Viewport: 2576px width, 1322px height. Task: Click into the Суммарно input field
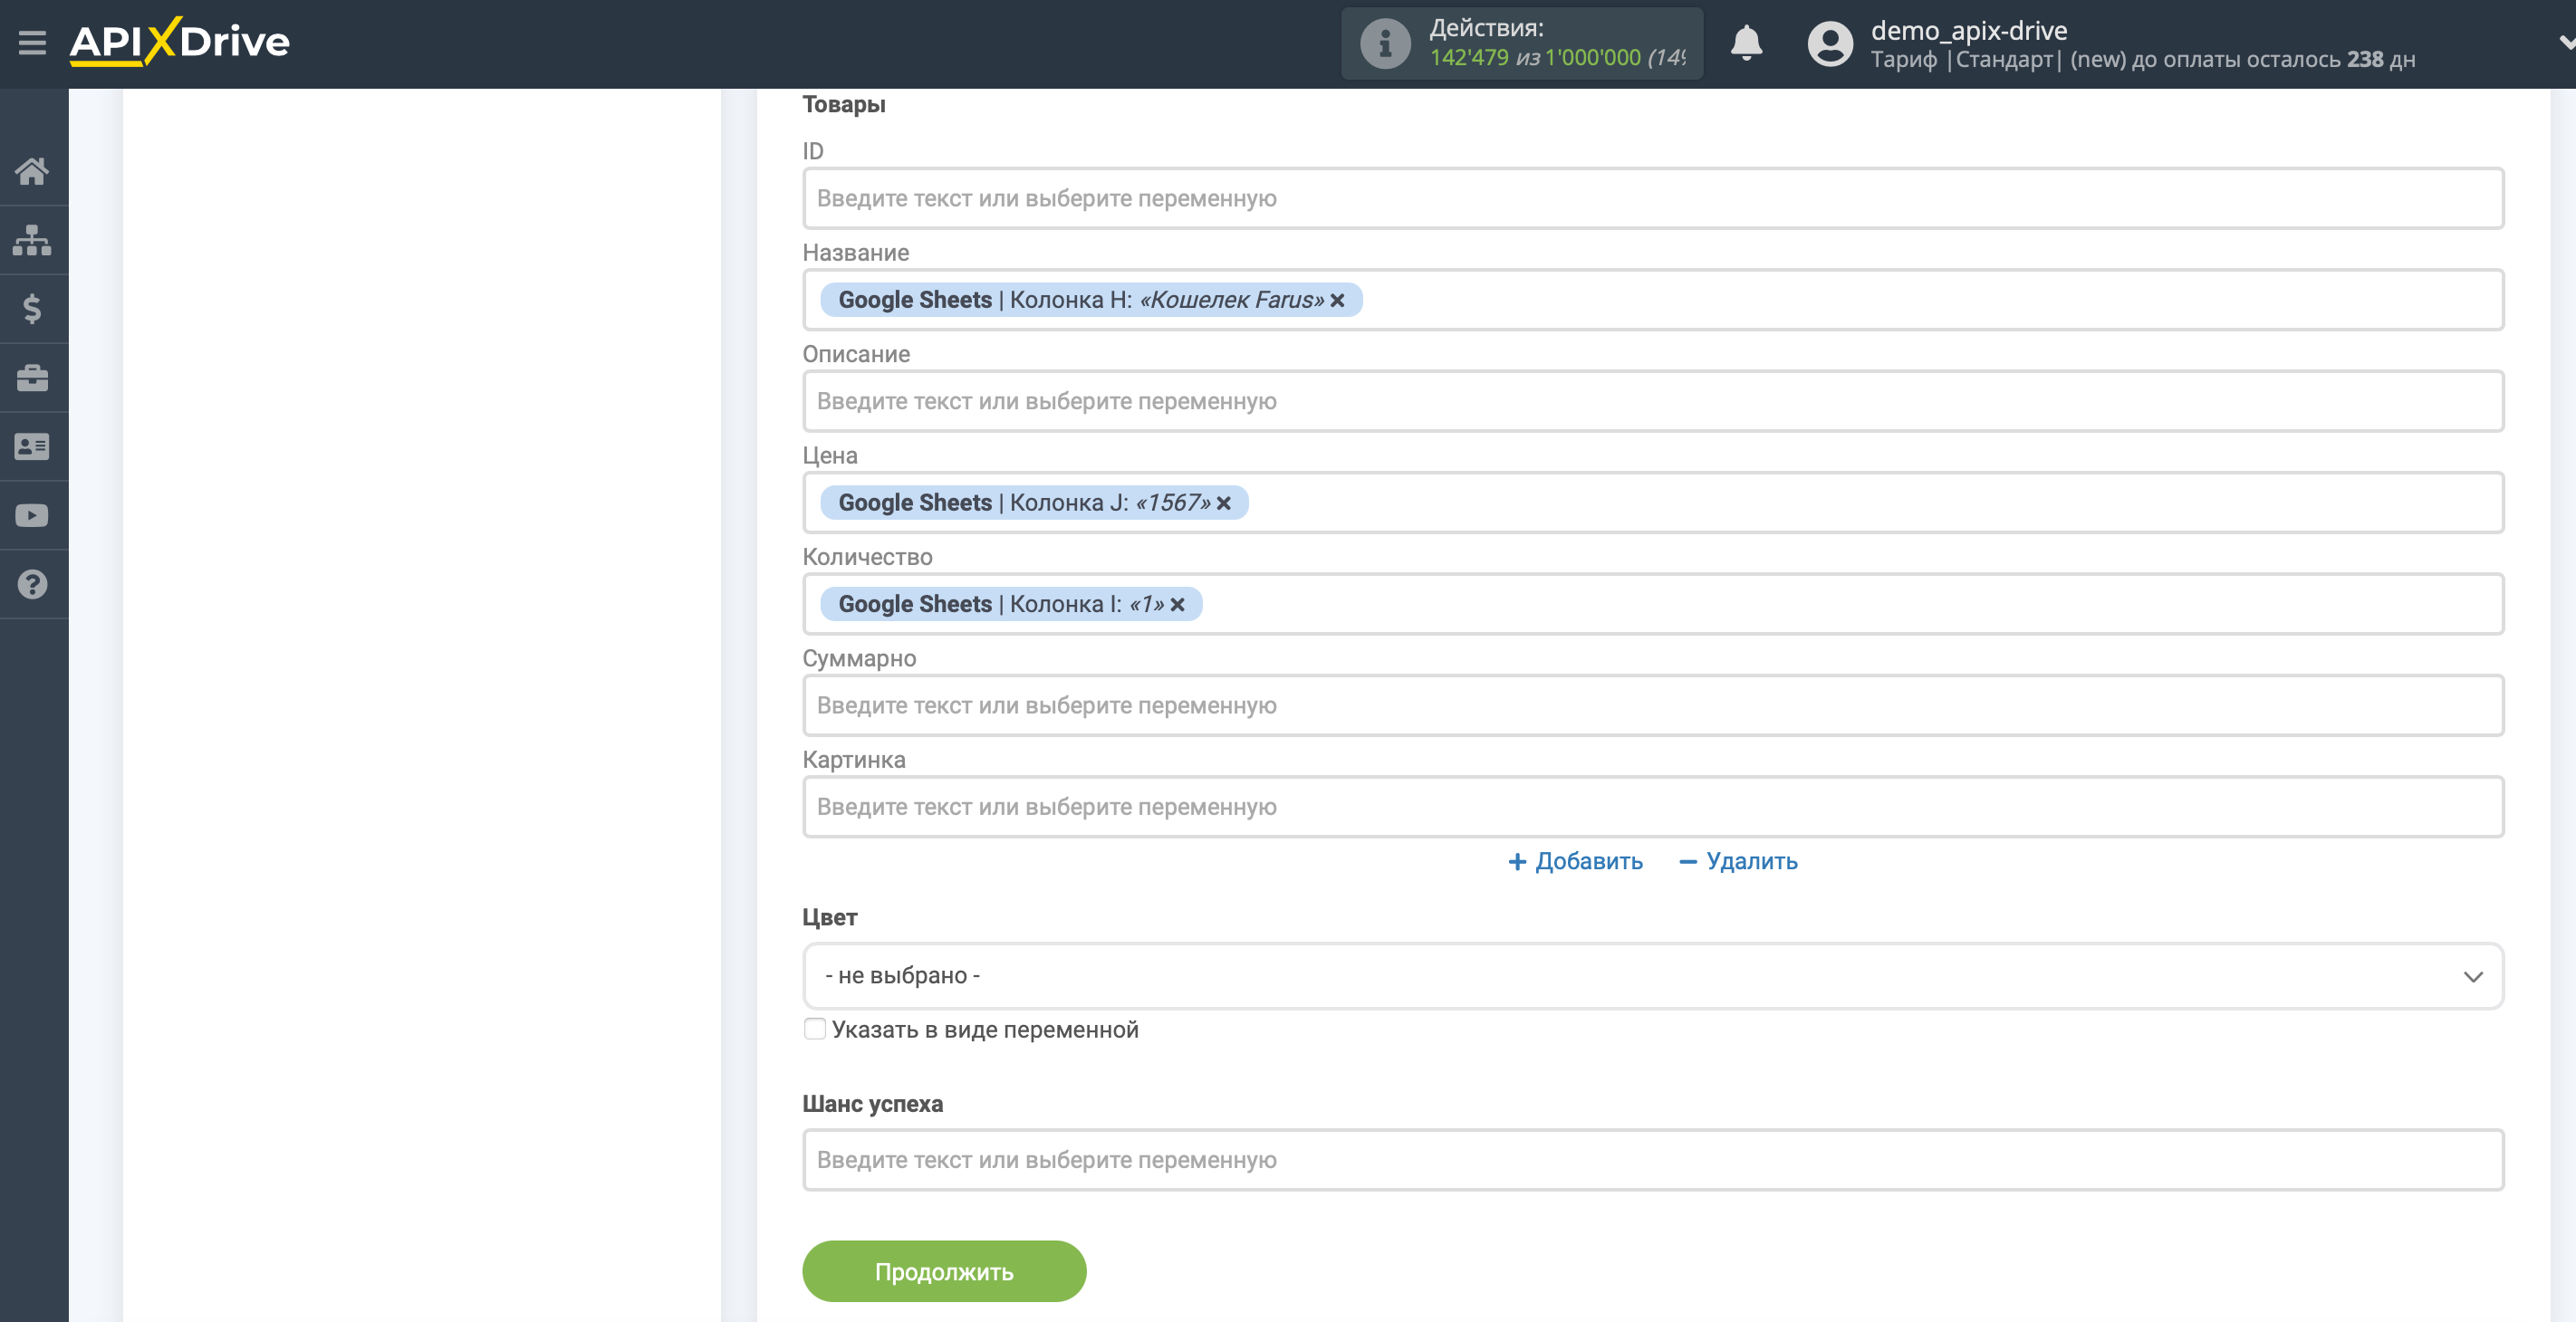[1652, 705]
